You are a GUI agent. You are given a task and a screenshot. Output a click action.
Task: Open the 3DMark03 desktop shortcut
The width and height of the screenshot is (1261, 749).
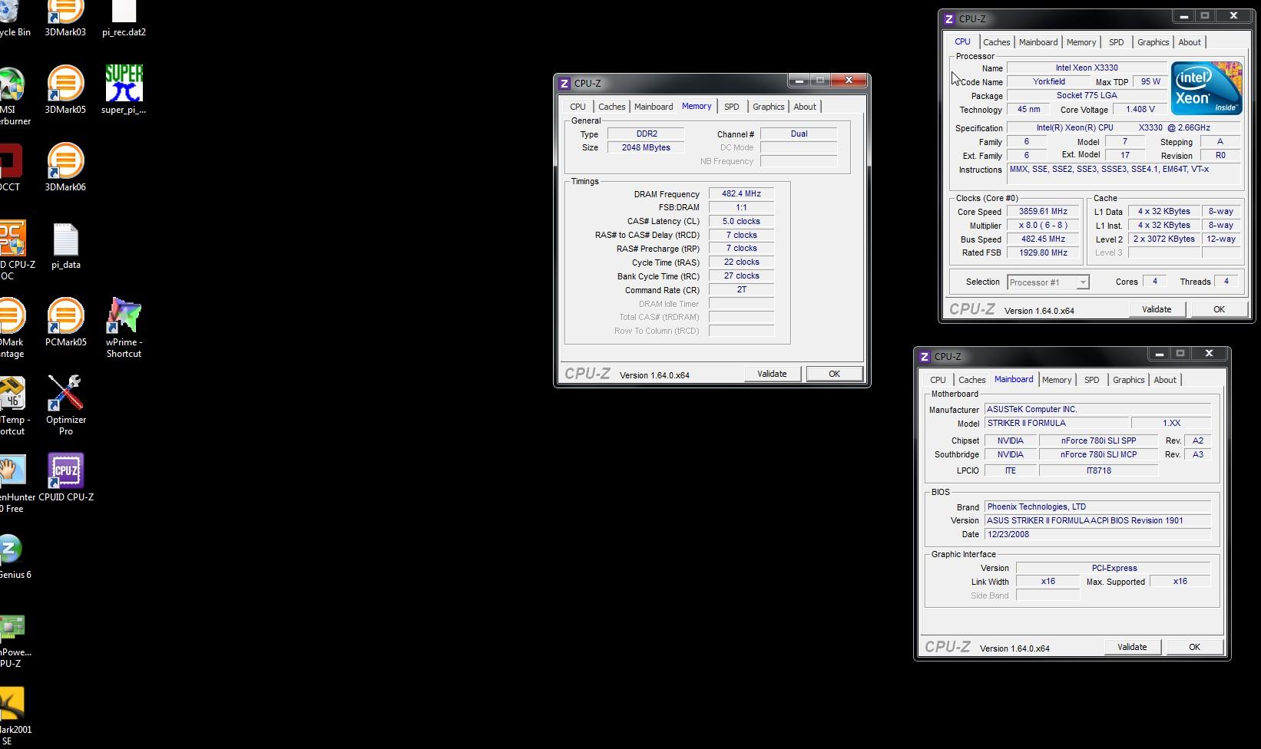click(65, 18)
